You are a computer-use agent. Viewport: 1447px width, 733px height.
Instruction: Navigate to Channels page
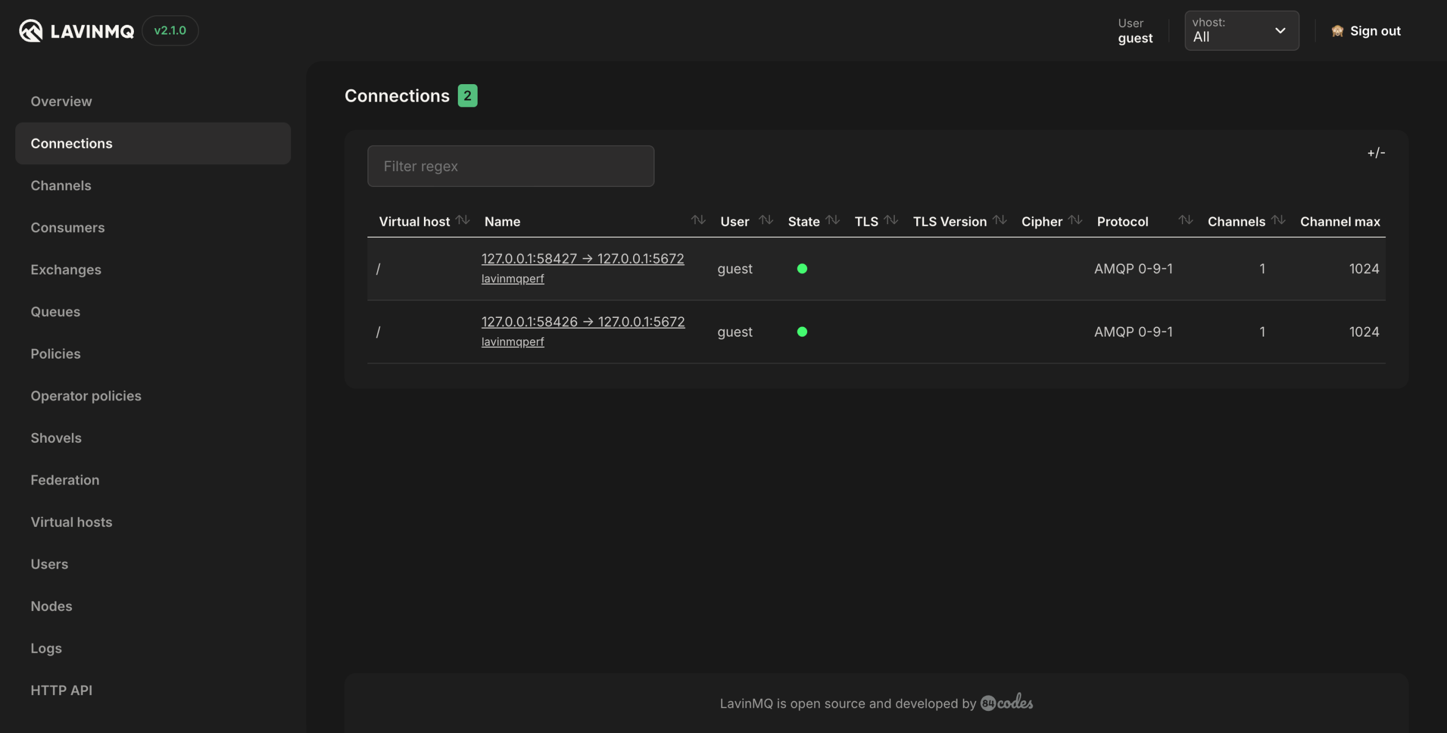click(x=60, y=186)
